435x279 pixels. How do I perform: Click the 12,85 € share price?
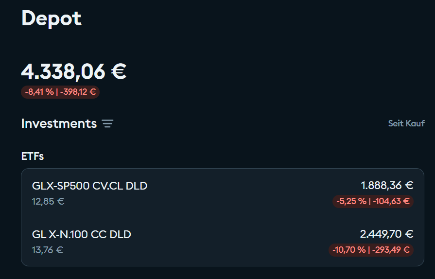pos(48,201)
